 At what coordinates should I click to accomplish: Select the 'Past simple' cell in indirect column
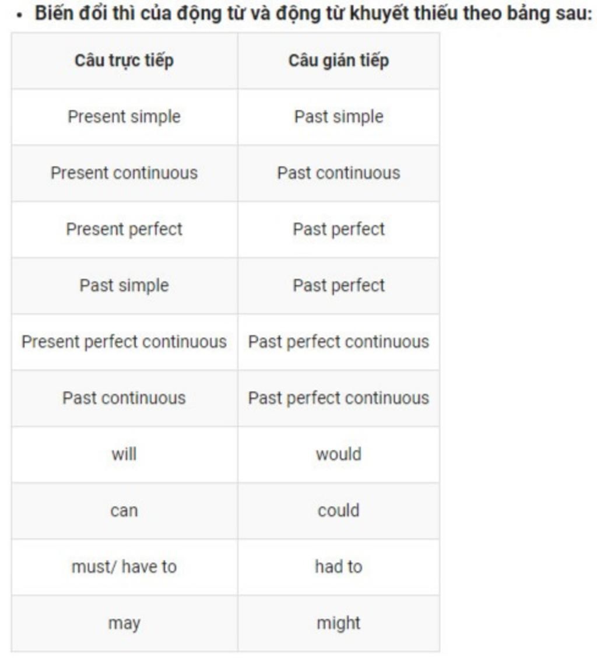click(x=339, y=117)
